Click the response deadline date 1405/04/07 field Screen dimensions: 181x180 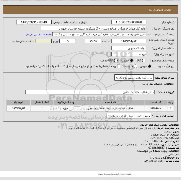pyautogui.click(x=129, y=41)
